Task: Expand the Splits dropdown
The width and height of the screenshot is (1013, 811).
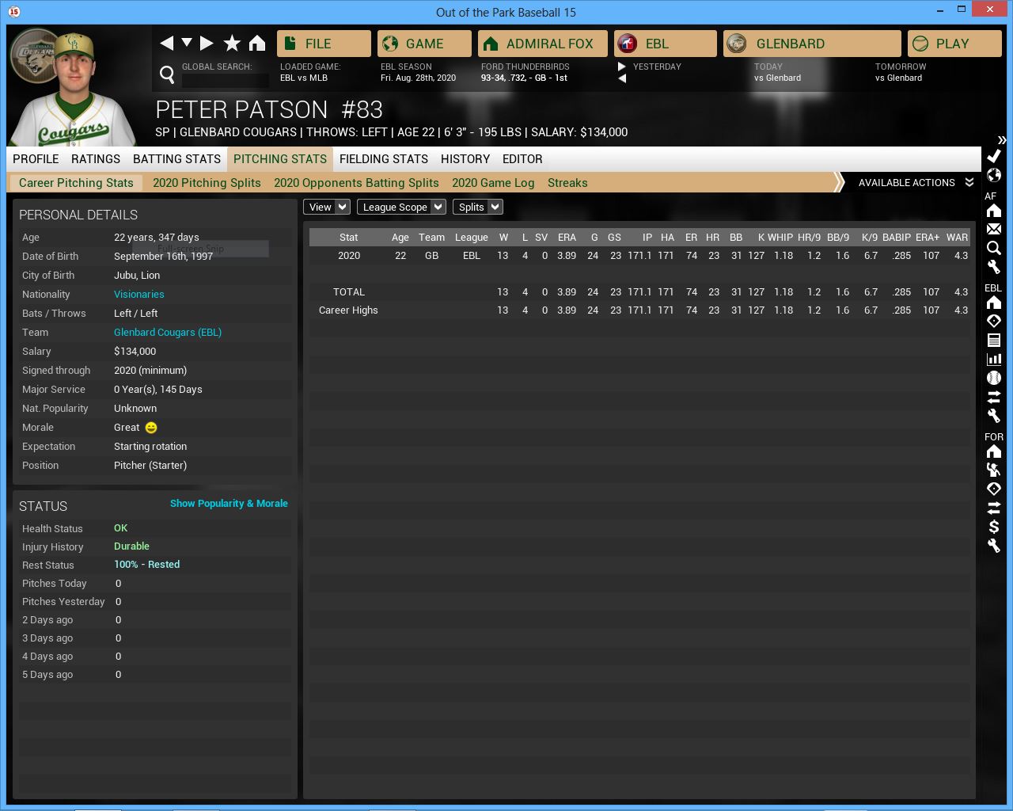Action: point(477,208)
